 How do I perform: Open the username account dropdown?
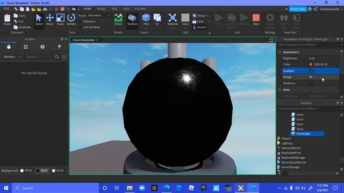(x=341, y=9)
